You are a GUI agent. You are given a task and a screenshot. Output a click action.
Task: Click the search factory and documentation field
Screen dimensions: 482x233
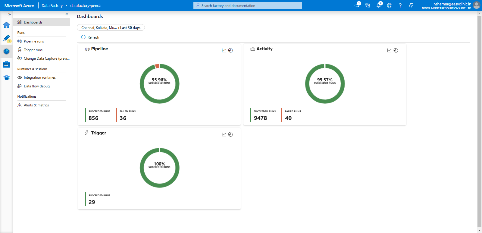tap(247, 5)
